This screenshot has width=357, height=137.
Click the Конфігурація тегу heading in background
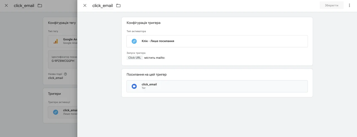[x=62, y=23]
